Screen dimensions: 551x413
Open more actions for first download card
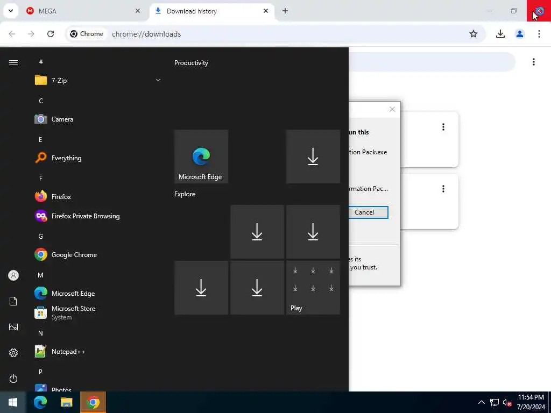tap(443, 127)
